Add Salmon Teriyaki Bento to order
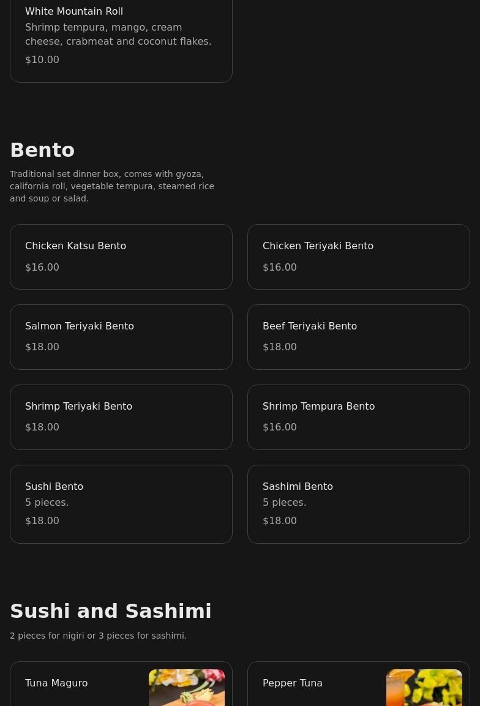 pos(121,337)
